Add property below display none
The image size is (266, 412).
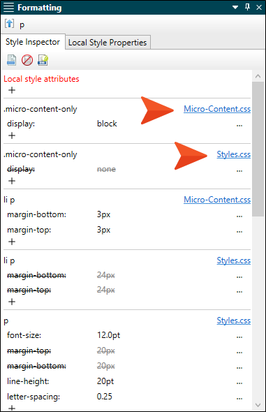pyautogui.click(x=12, y=181)
